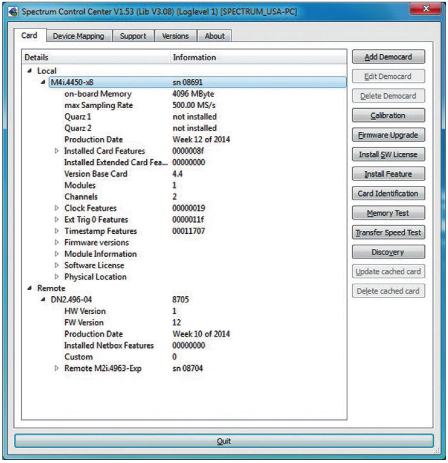The height and width of the screenshot is (463, 448).
Task: Click the Add Democard button
Action: pos(388,57)
